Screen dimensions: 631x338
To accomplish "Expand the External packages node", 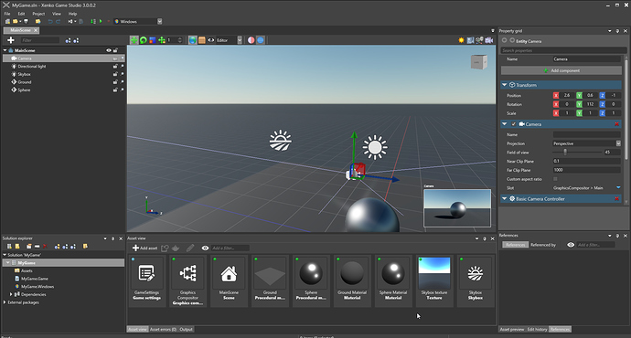I will coord(5,302).
